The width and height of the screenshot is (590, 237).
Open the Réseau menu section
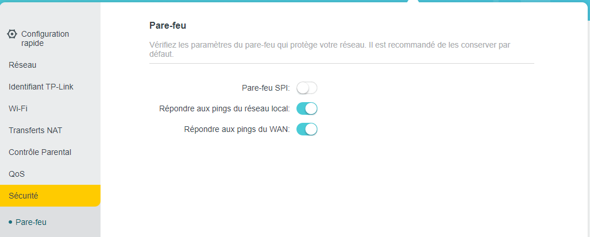point(22,65)
